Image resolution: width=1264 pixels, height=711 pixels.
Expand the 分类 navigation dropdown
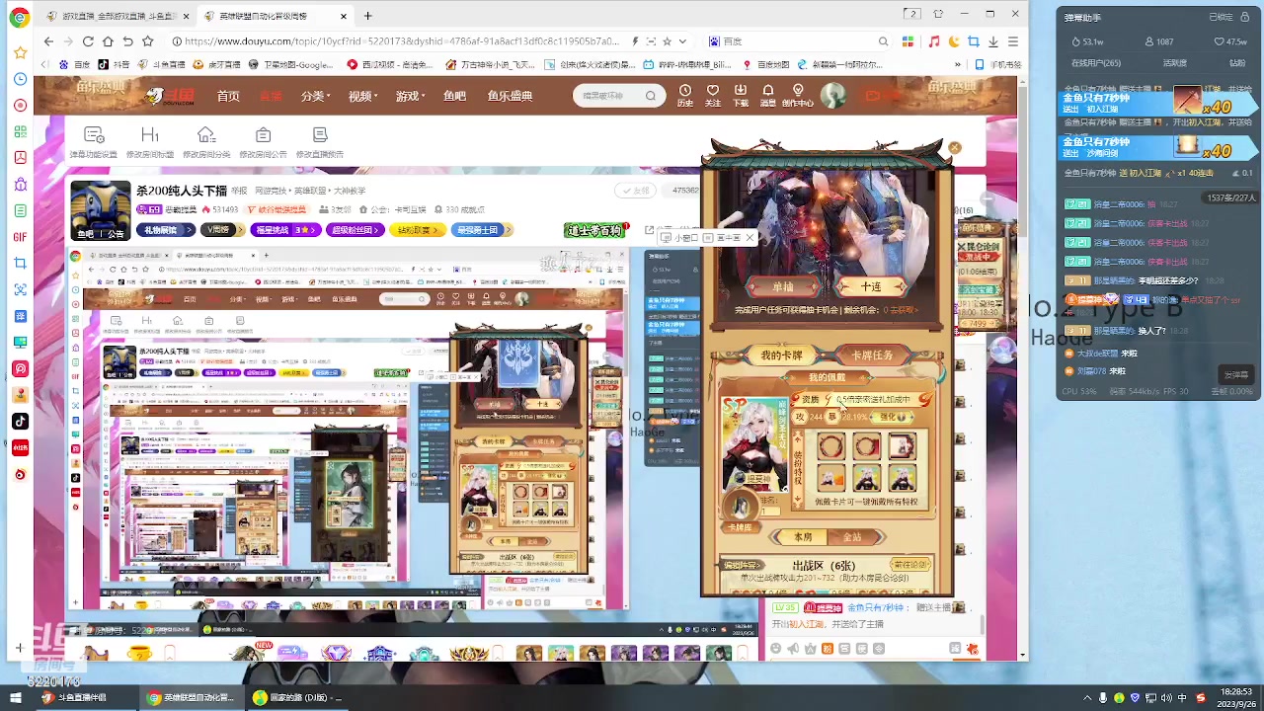[314, 96]
